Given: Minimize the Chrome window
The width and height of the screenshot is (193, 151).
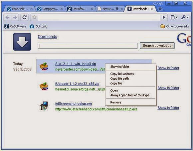Looking at the screenshot, I should (169, 3).
